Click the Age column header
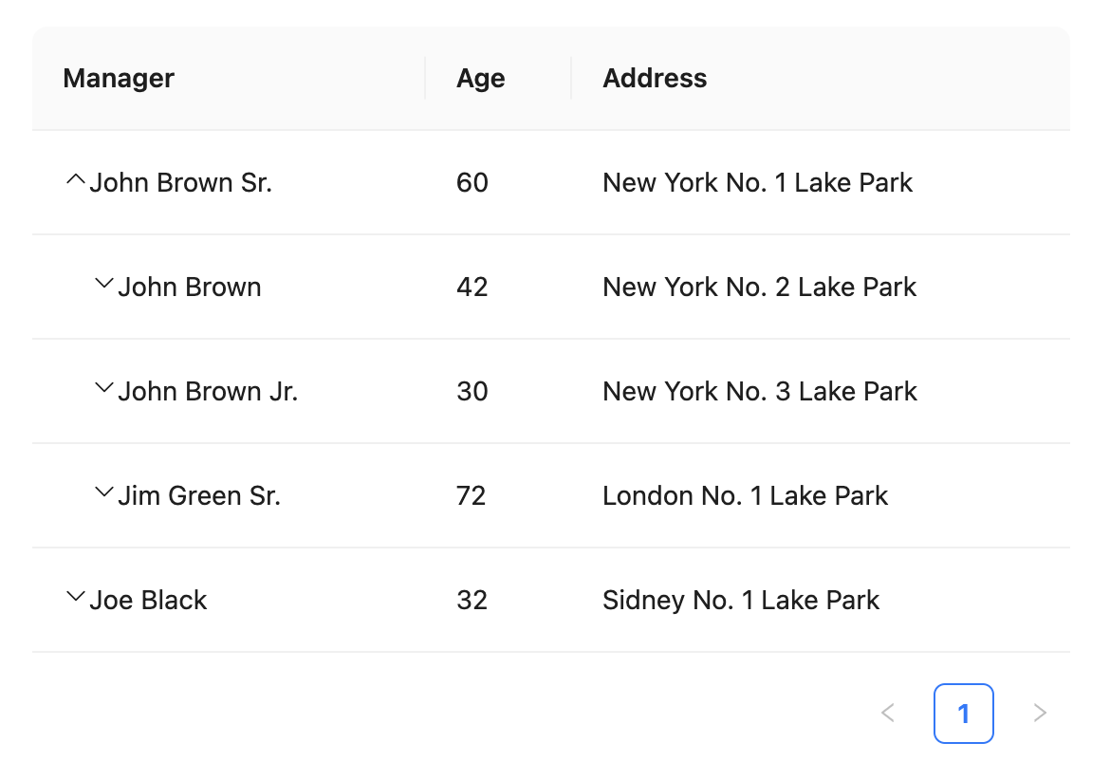Viewport: 1110px width, 780px height. pyautogui.click(x=480, y=78)
